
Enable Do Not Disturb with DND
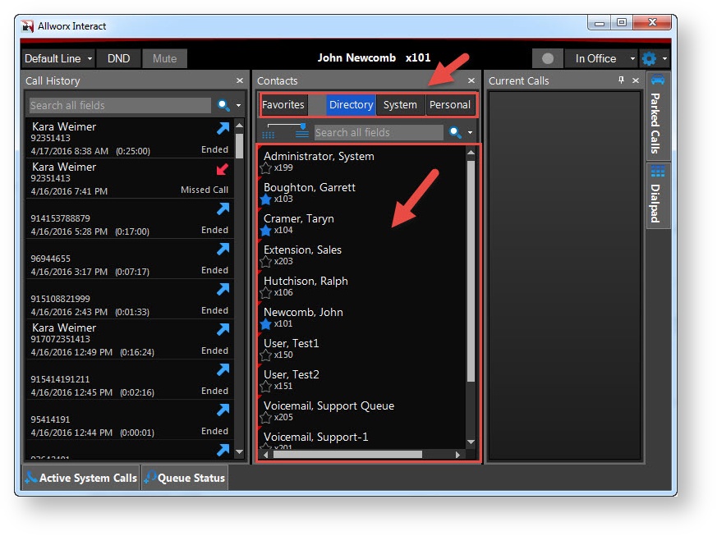click(x=118, y=58)
